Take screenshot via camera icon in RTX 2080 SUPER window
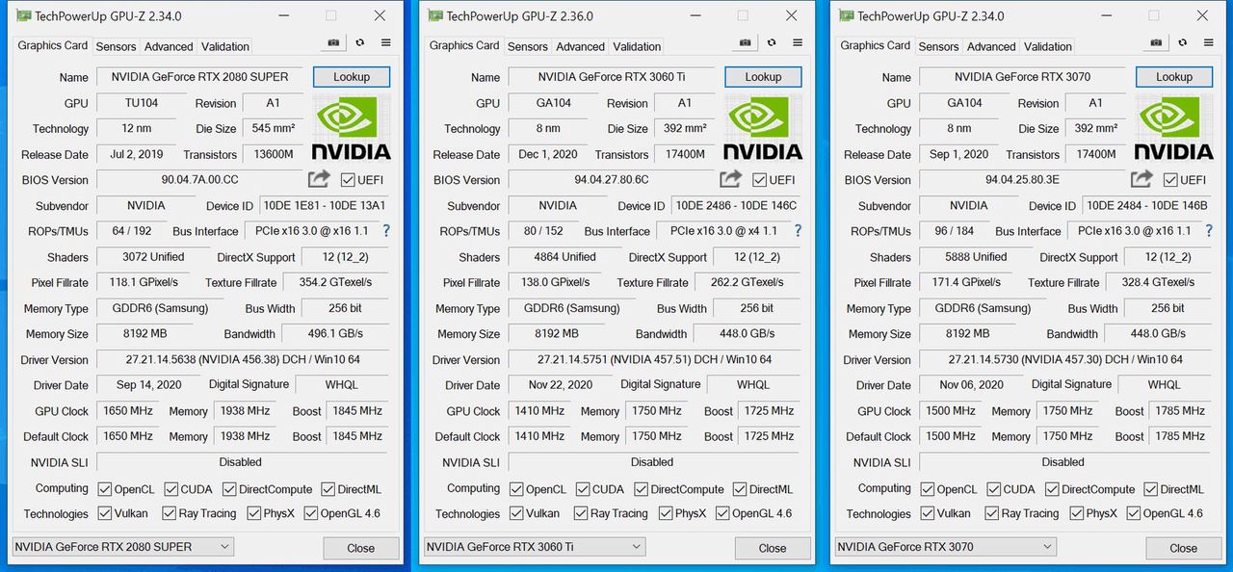The image size is (1233, 572). coord(333,42)
